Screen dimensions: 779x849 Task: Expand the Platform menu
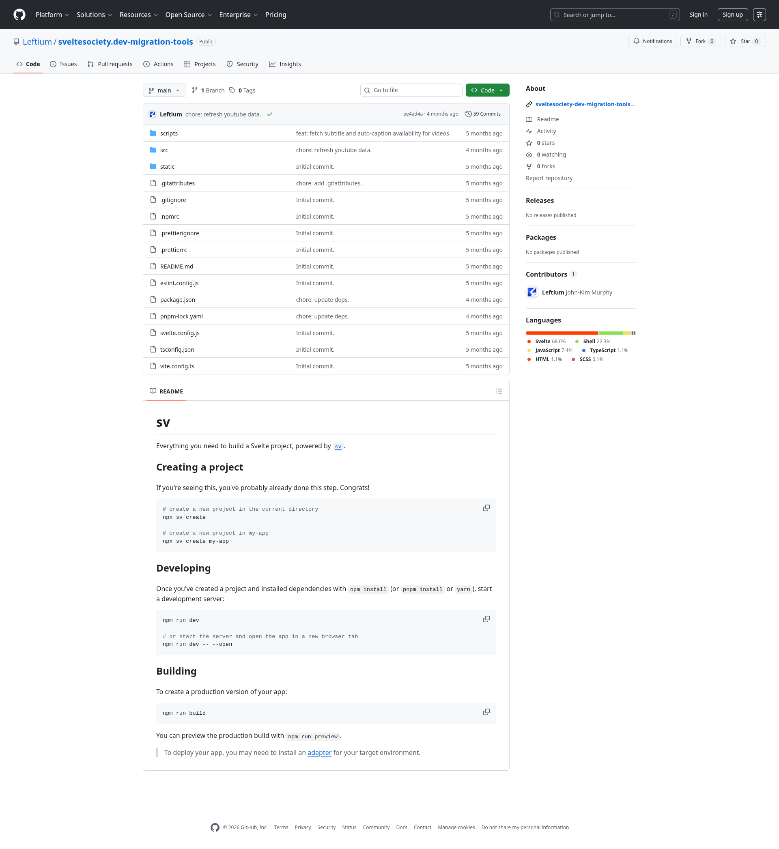[x=52, y=15]
